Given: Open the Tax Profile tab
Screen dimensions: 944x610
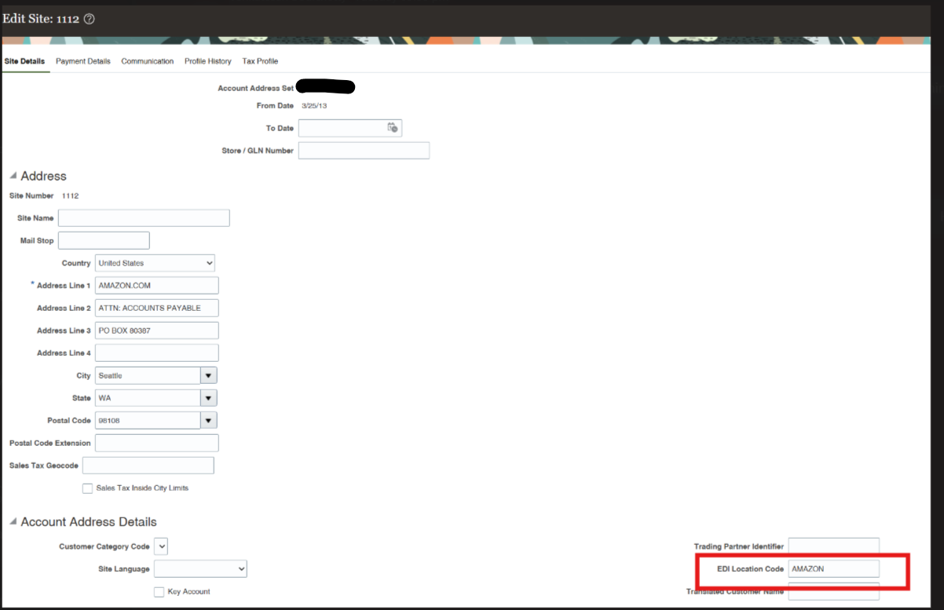Looking at the screenshot, I should point(260,60).
